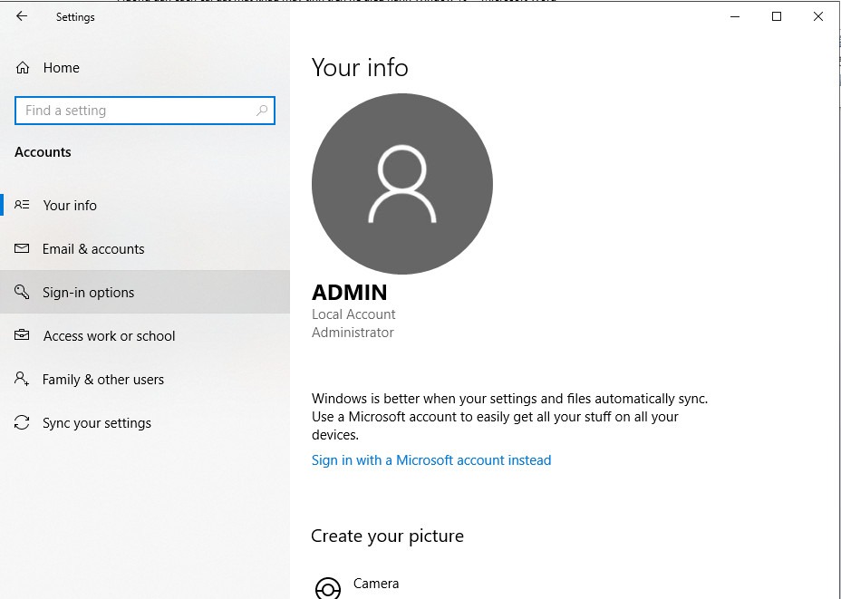Click the Access work or school briefcase icon
Viewport: 841px width, 599px height.
click(22, 335)
